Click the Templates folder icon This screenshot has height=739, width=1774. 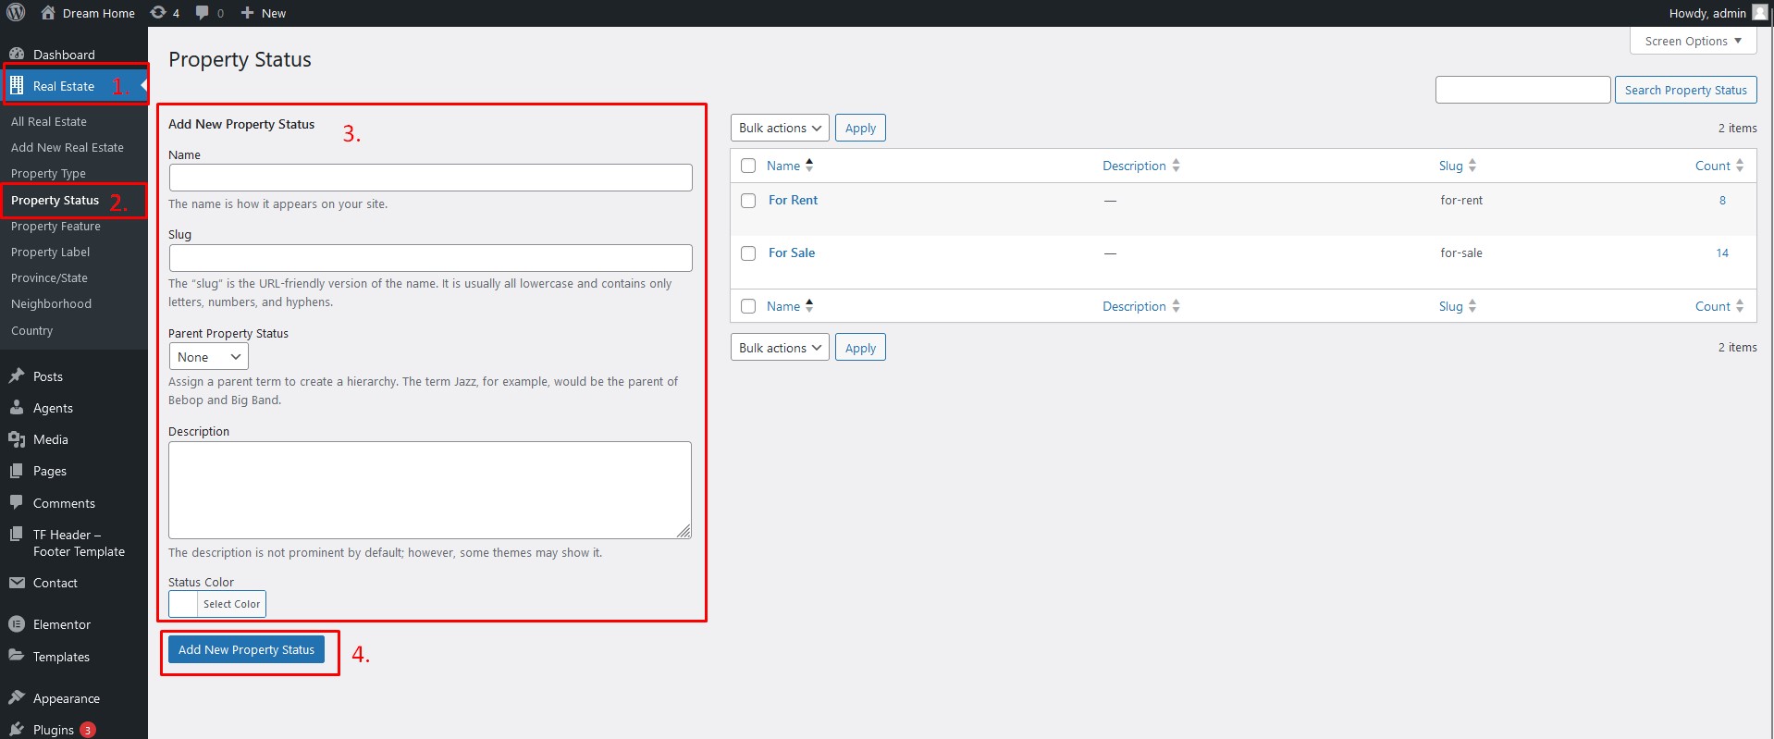(17, 655)
